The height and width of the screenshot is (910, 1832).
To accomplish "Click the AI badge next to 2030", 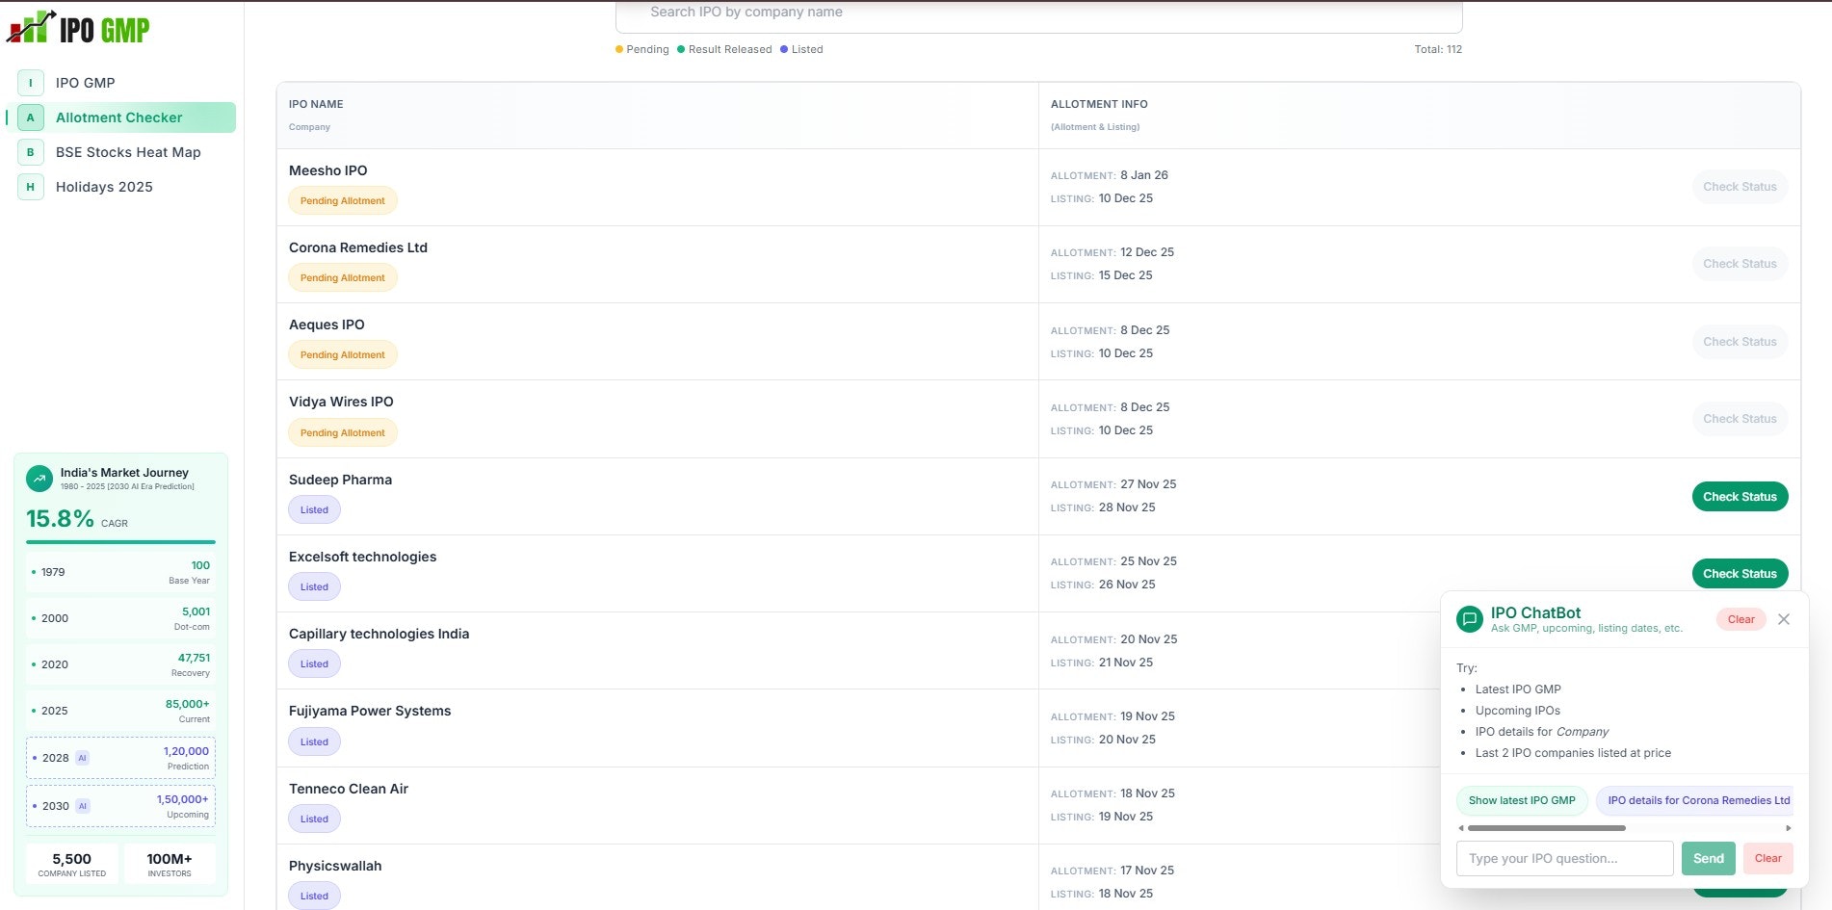I will (x=83, y=806).
